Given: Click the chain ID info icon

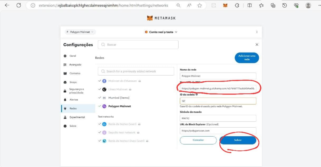Looking at the screenshot, I should (197, 94).
